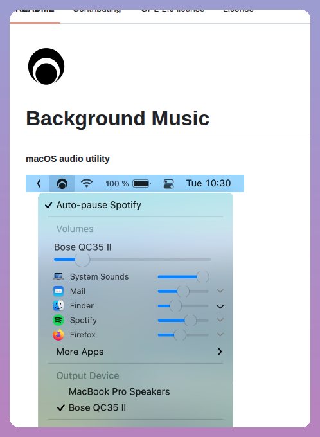Click the Spotify app icon
The width and height of the screenshot is (320, 437).
click(58, 320)
